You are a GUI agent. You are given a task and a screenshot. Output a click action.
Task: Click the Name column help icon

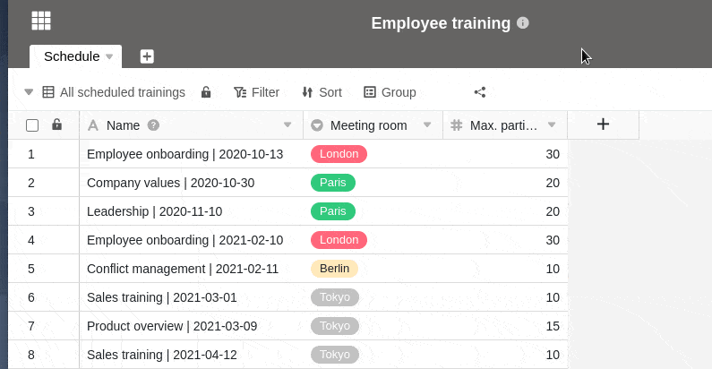point(153,125)
